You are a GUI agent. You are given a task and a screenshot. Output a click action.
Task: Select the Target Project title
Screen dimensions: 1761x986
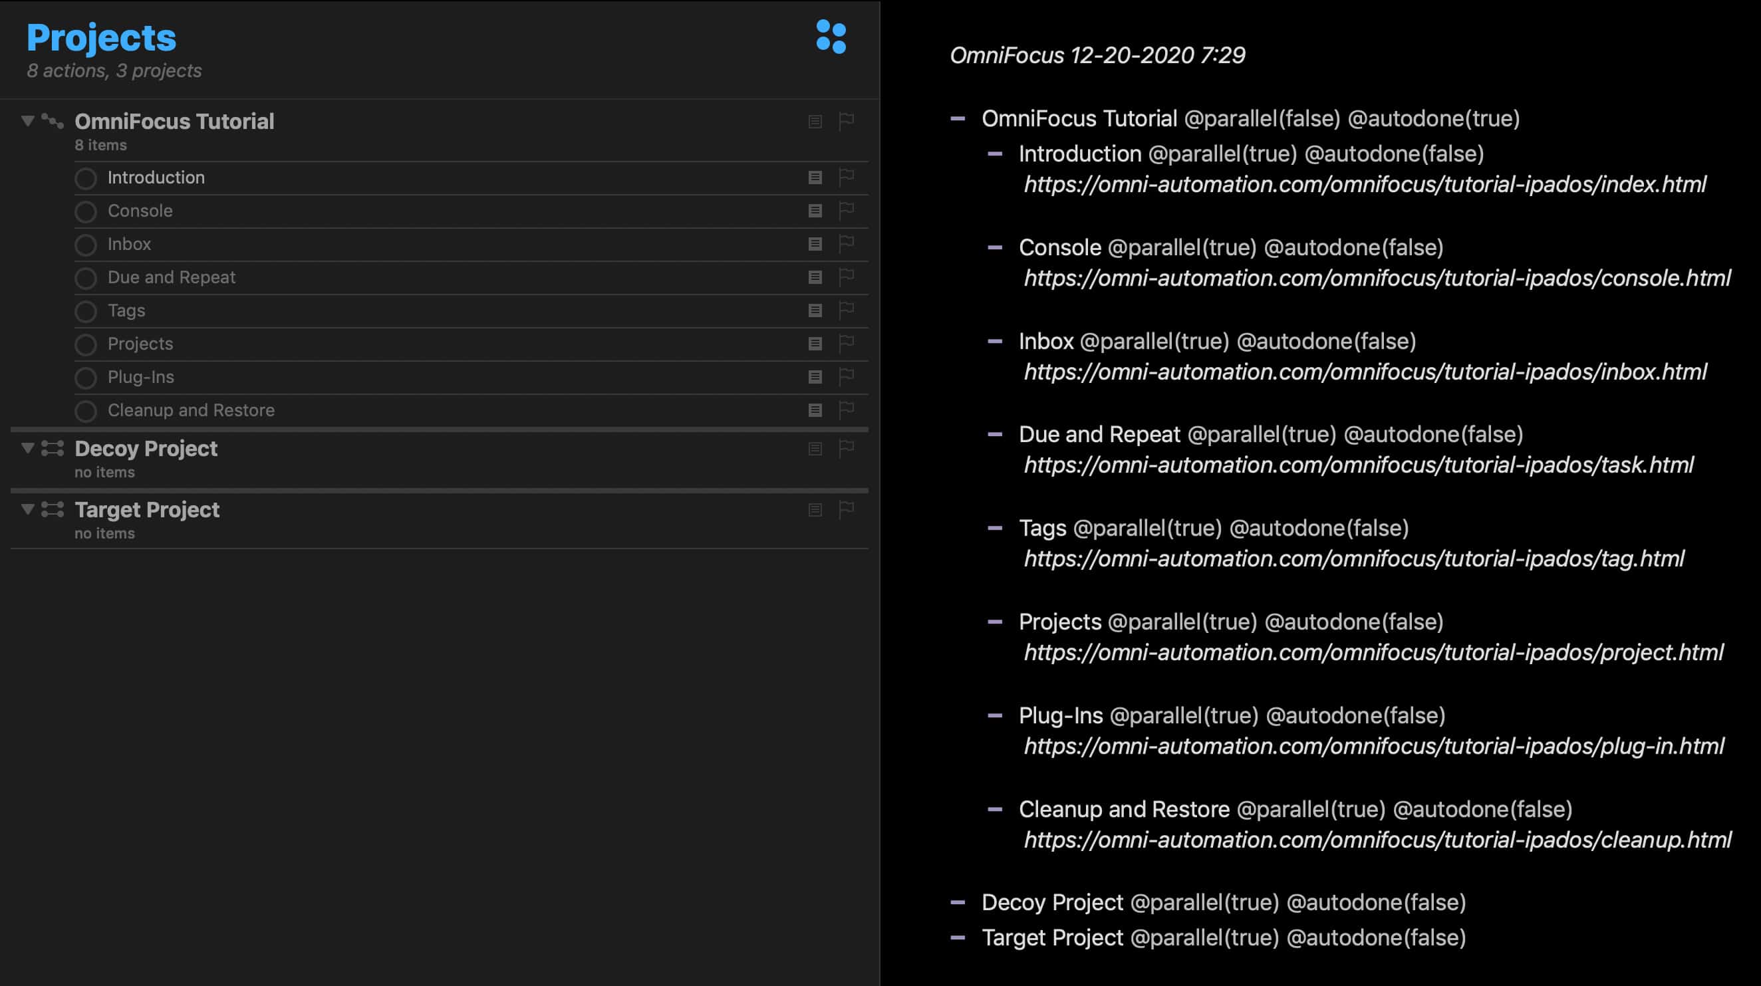click(x=147, y=509)
